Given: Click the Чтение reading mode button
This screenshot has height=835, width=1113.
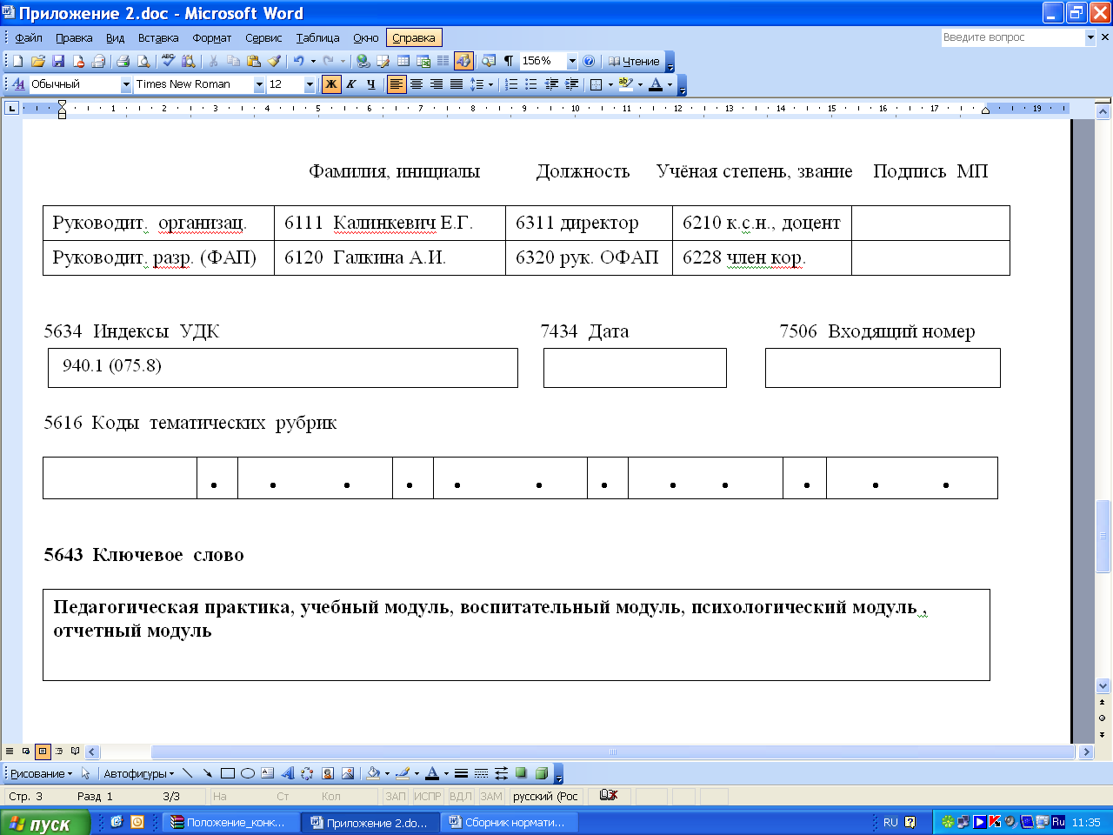Looking at the screenshot, I should 634,61.
